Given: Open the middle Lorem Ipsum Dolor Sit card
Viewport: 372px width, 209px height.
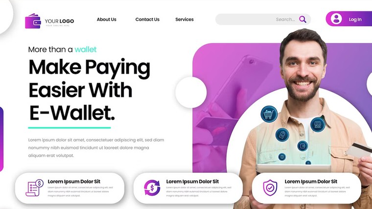Looking at the screenshot, I should (x=188, y=188).
